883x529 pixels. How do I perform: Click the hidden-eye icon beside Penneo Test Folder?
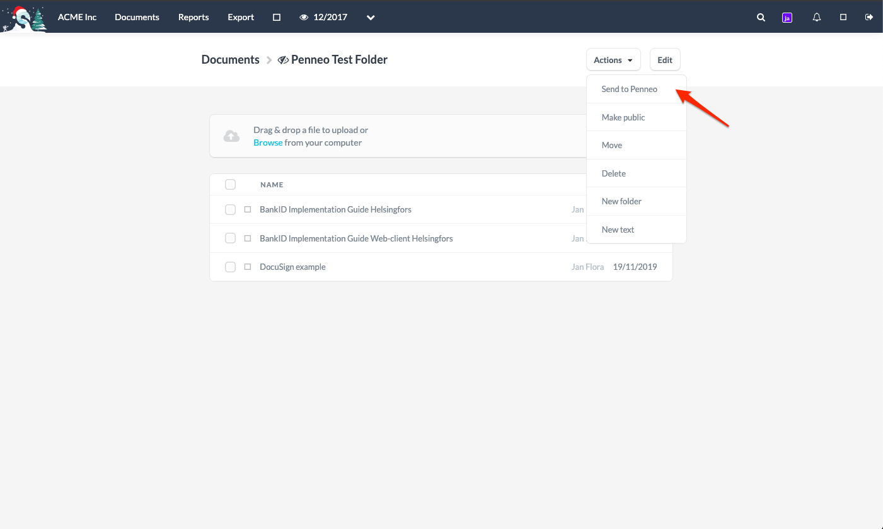coord(283,60)
